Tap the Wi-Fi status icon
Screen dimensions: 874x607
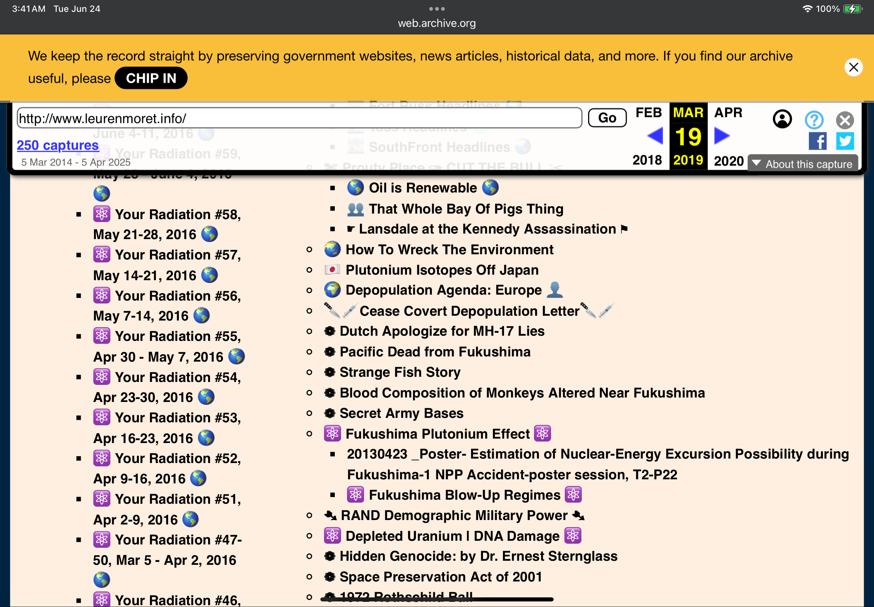pos(807,9)
